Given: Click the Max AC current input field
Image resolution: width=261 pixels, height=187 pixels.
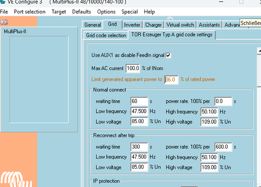Looking at the screenshot, I should click(x=133, y=69).
